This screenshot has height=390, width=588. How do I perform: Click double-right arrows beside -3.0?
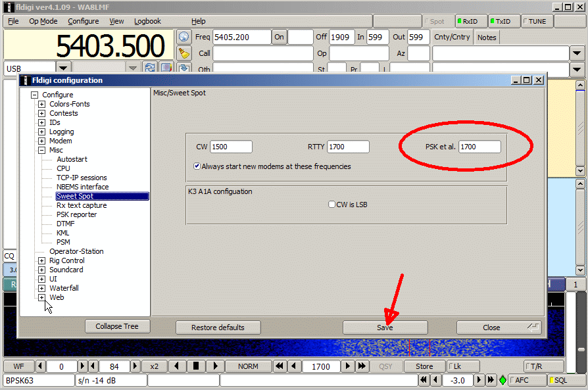(x=491, y=380)
